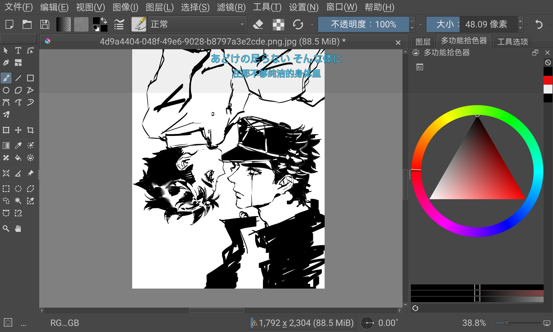The image size is (553, 332).
Task: Open the gradient fill editor
Action: 63,24
